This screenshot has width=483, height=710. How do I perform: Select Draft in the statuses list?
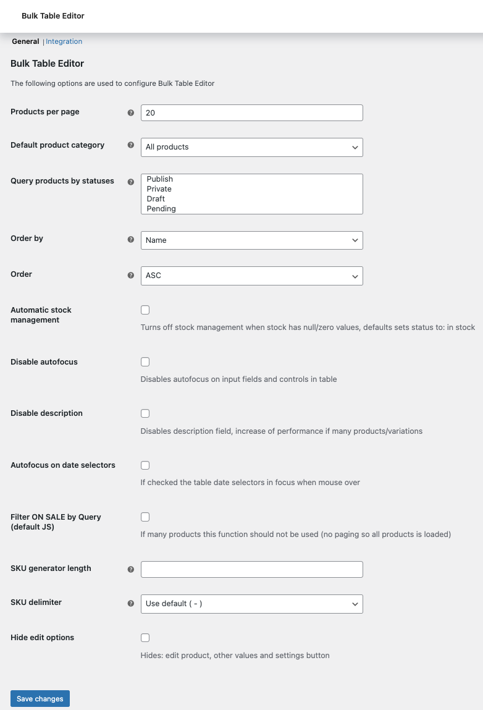coord(156,198)
